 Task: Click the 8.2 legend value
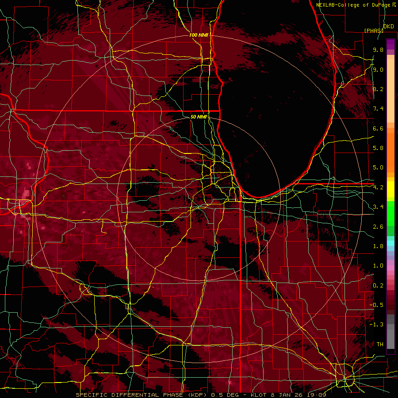click(x=378, y=89)
